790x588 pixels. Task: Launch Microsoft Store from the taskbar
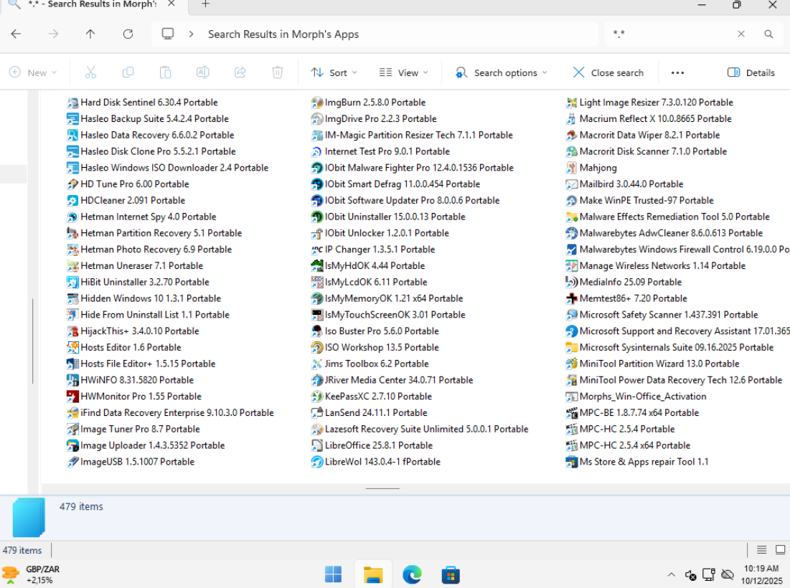point(451,574)
